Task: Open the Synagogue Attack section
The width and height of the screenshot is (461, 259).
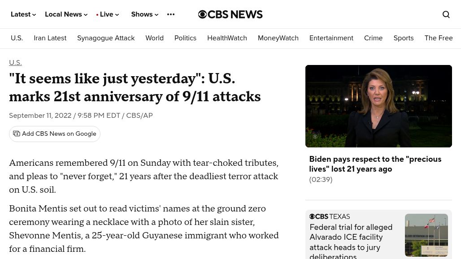Action: point(106,38)
